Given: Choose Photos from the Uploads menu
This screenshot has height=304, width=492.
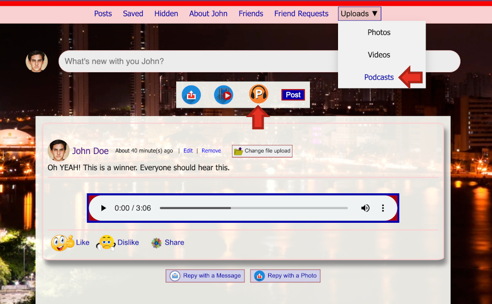Looking at the screenshot, I should 379,32.
